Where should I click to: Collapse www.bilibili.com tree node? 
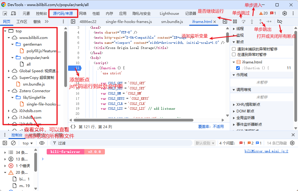9,38
